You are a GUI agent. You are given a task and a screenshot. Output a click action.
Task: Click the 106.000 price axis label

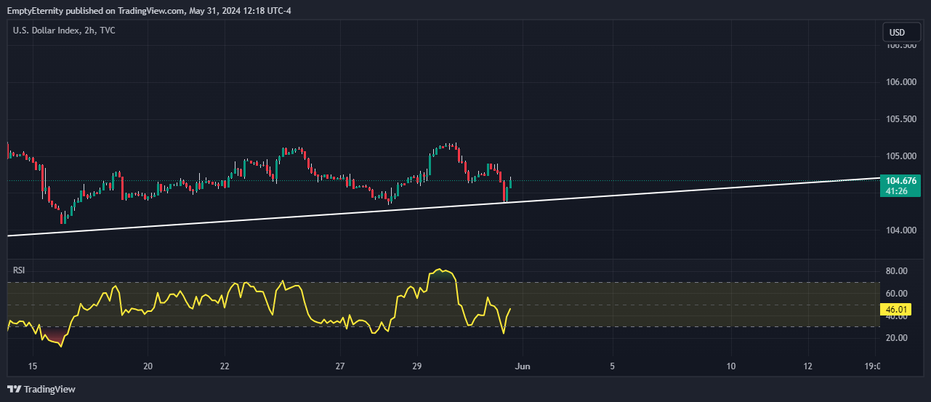900,82
